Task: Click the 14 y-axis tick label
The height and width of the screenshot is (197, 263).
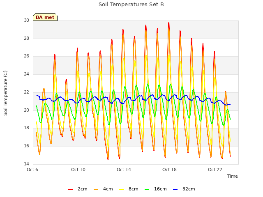Action: 26,164
